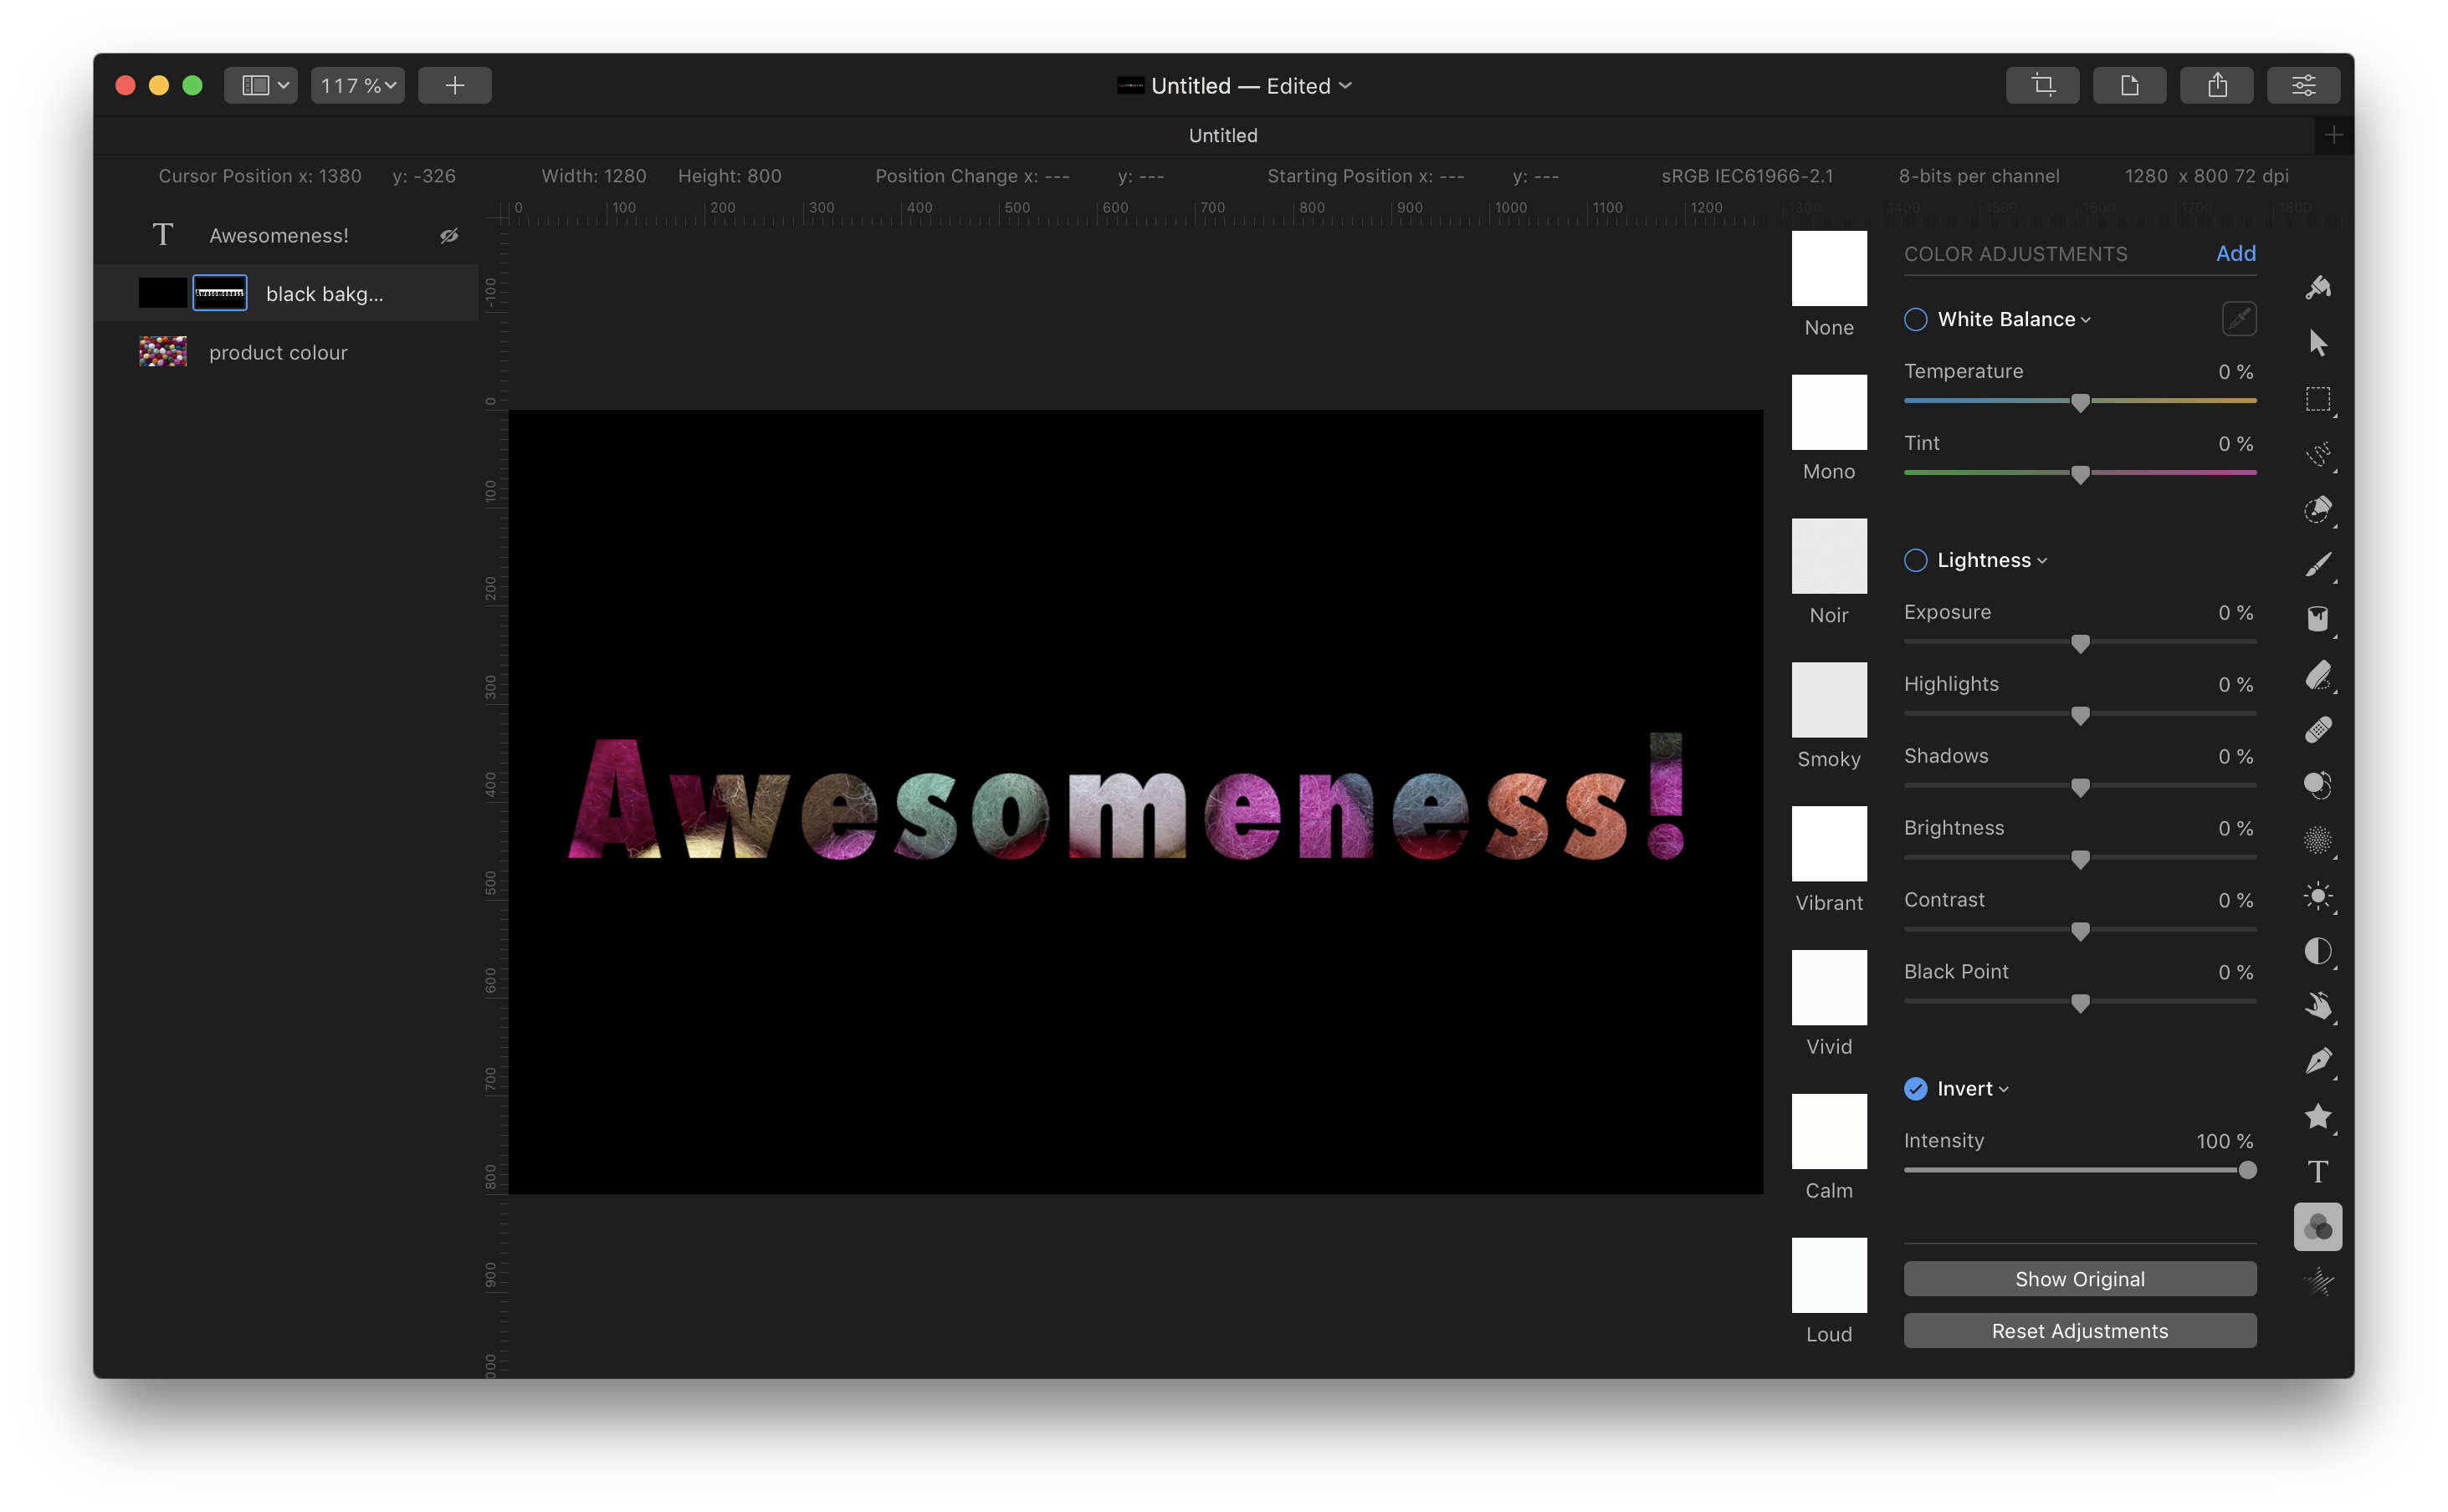Toggle visibility of Awesomeness text layer
This screenshot has width=2448, height=1512.
coord(451,234)
